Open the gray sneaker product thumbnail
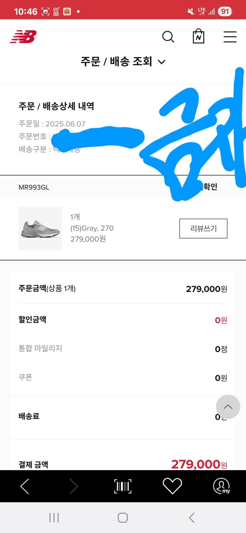Screen dimensions: 246x533 click(x=40, y=228)
